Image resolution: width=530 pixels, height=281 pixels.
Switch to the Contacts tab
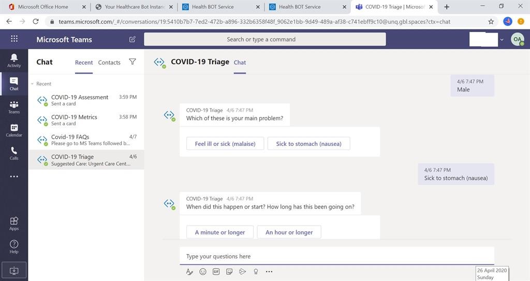point(109,63)
